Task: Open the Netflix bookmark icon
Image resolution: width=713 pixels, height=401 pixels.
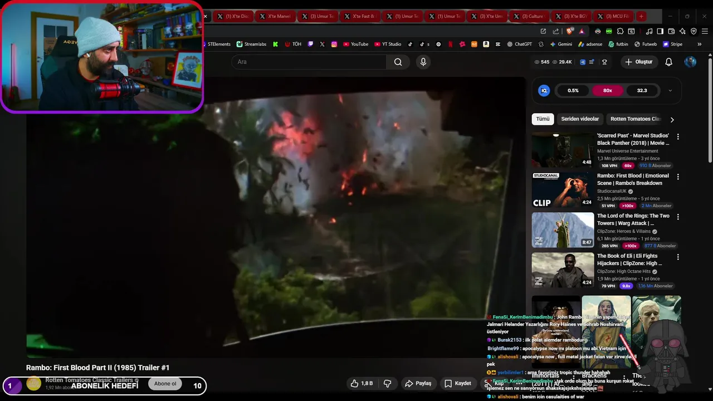Action: [450, 44]
